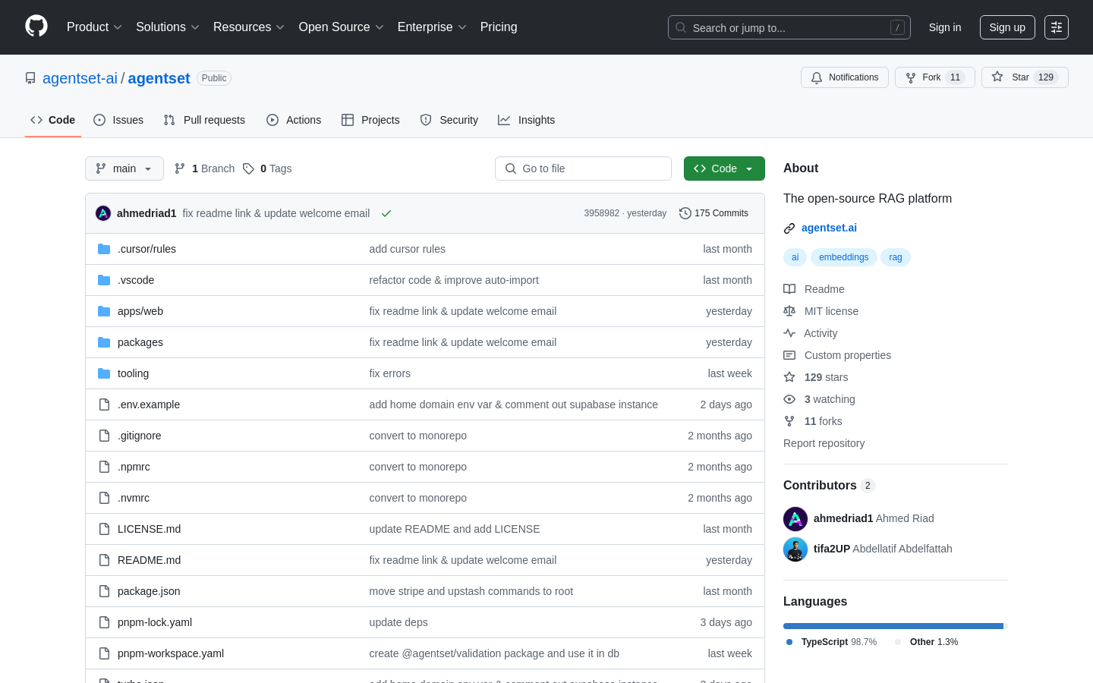The image size is (1093, 683).
Task: Open ahmedriad1 contributor avatar
Action: (x=795, y=519)
